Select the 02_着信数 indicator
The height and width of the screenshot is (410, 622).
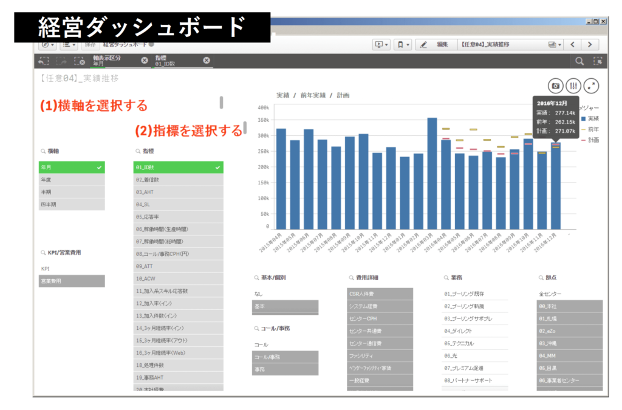pos(179,180)
